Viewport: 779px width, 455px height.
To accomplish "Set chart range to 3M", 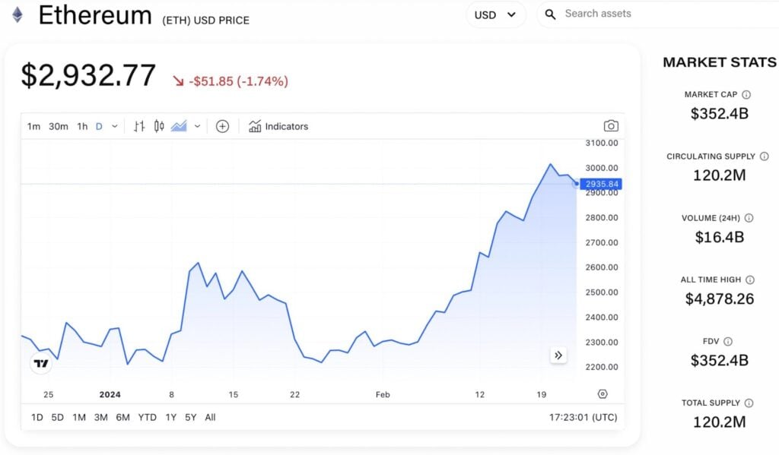I will pos(101,417).
